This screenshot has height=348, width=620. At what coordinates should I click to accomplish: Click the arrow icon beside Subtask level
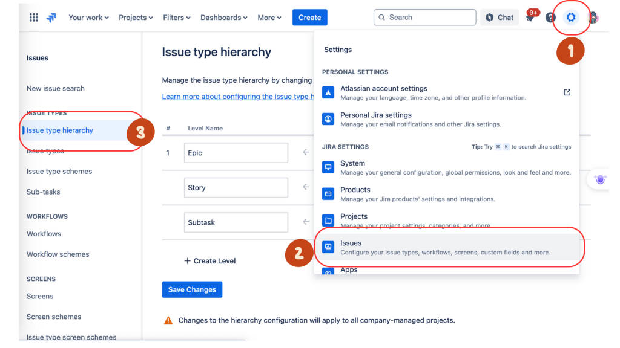click(306, 222)
